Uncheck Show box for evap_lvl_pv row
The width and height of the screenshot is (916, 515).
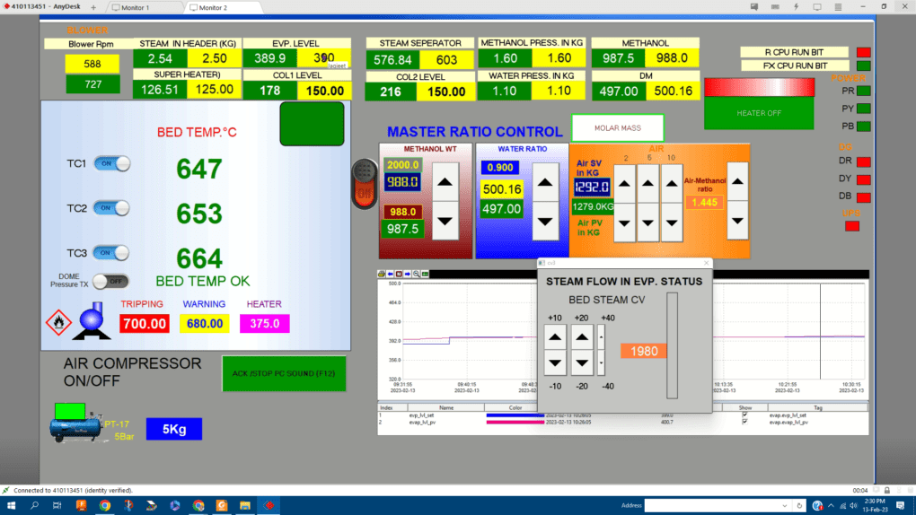744,422
